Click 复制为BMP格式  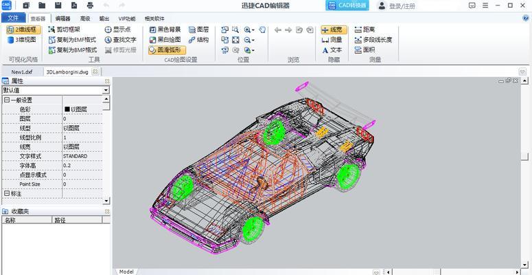tap(73, 50)
